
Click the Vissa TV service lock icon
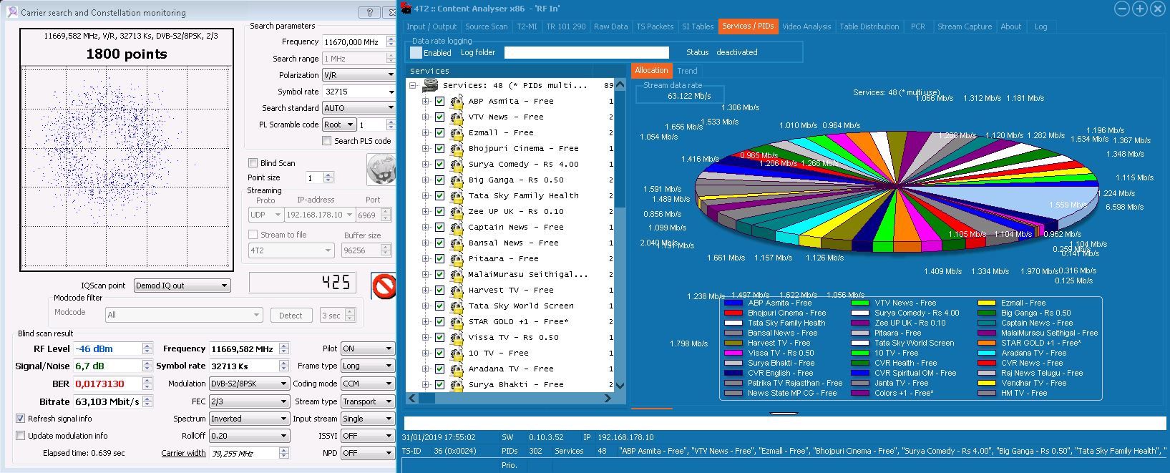coord(457,338)
